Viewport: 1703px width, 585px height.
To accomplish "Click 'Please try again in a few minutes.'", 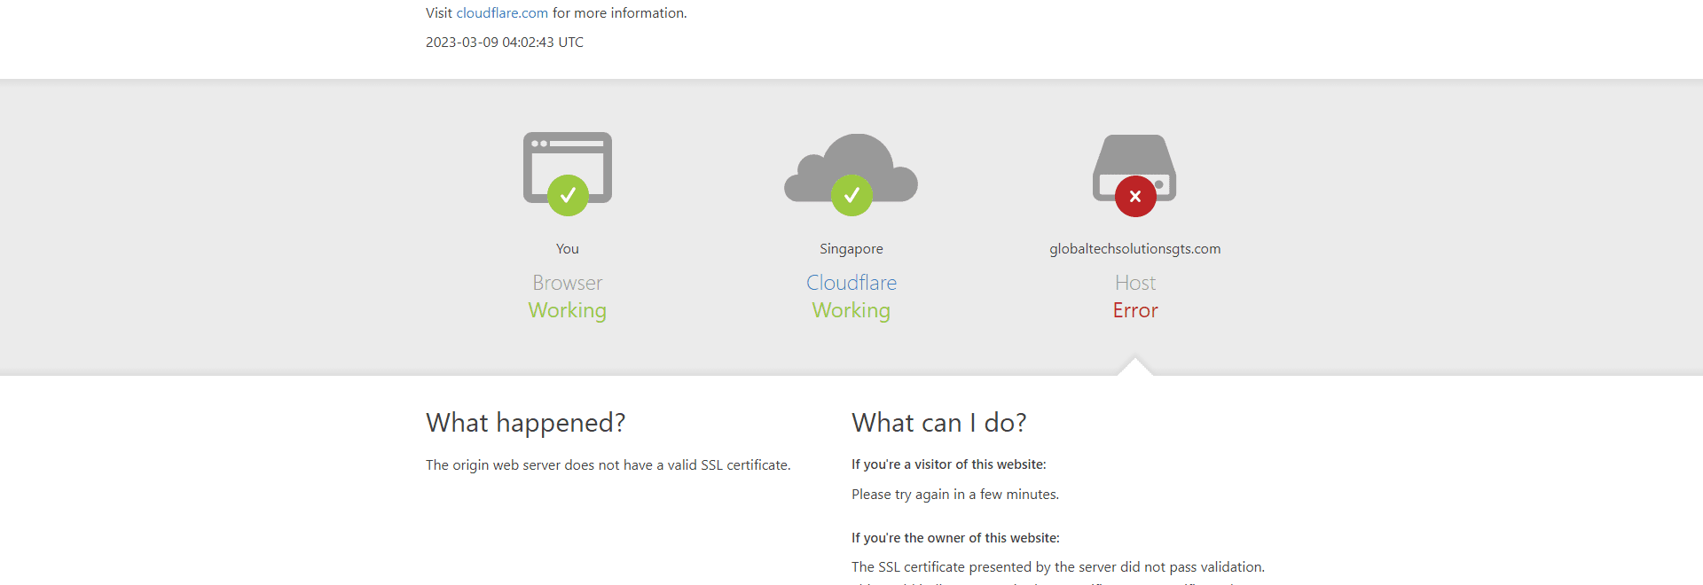I will (955, 495).
